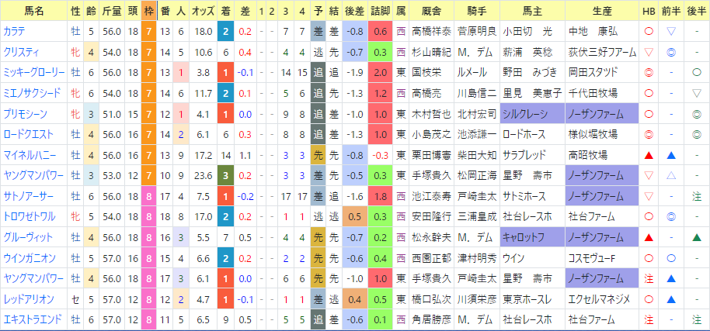Select jockey cell 菅原明良

[476, 31]
